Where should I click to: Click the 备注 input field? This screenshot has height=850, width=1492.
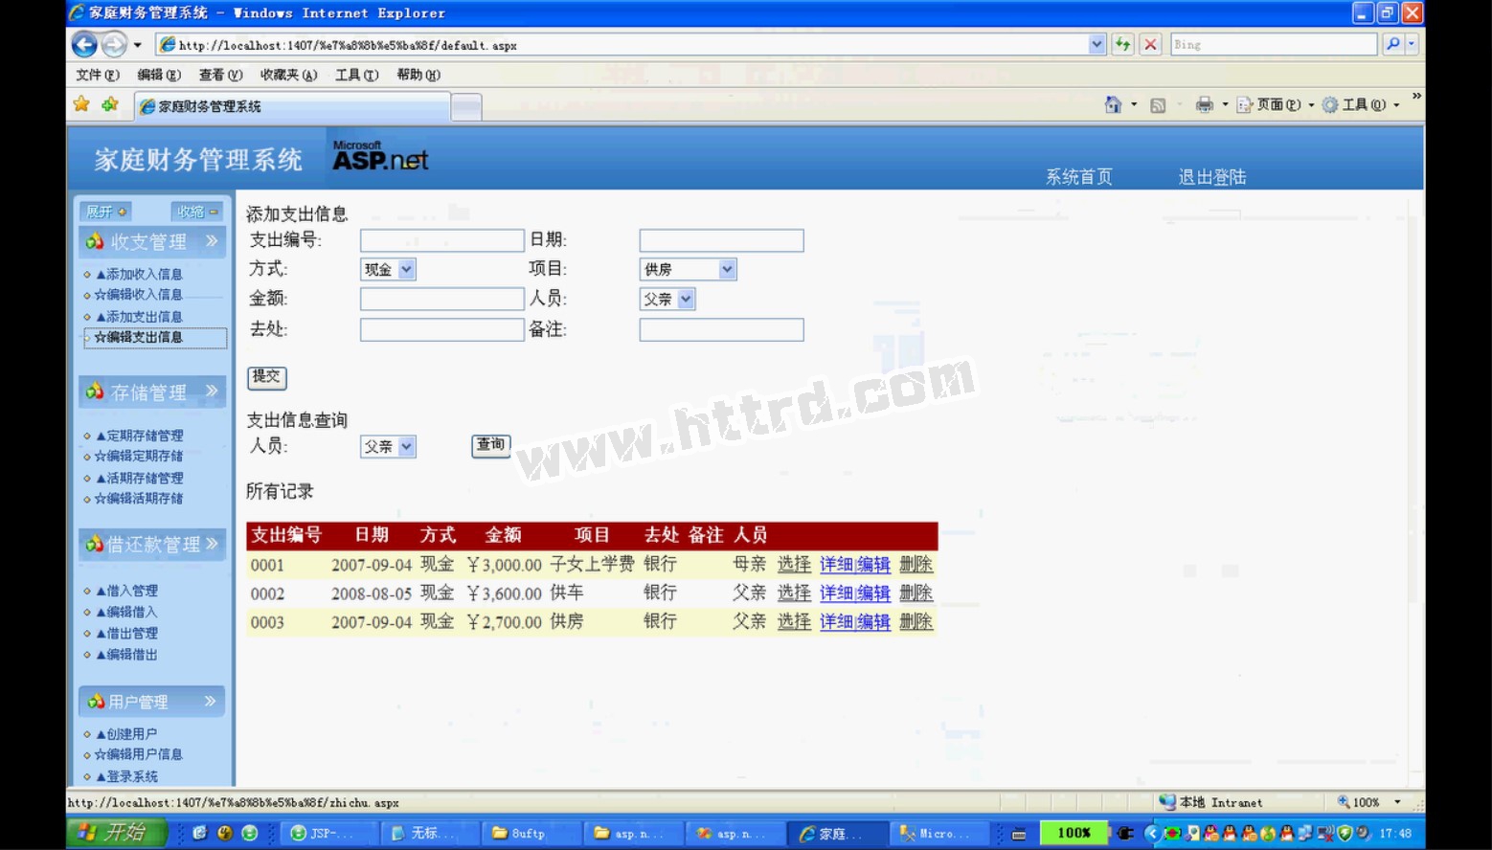721,330
